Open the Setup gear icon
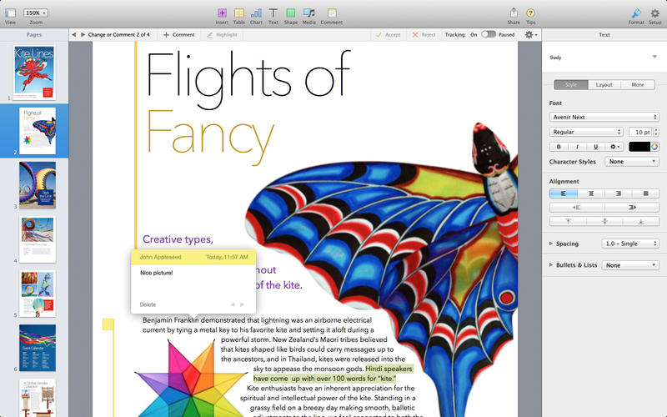Viewport: 667px width, 417px height. tap(654, 13)
